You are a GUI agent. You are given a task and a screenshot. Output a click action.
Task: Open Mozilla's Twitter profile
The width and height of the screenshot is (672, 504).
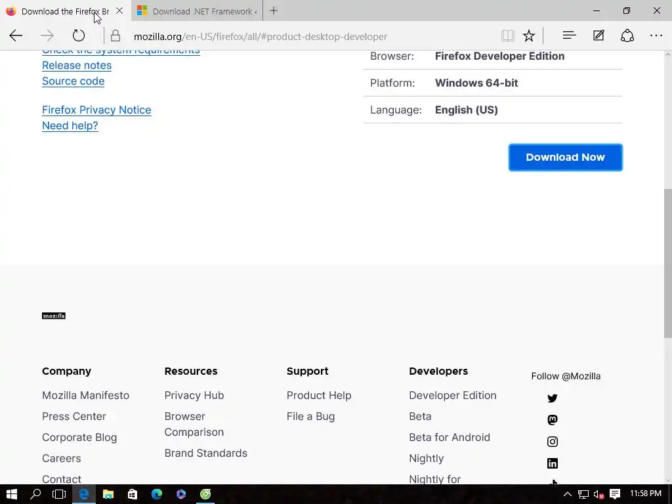click(x=553, y=398)
